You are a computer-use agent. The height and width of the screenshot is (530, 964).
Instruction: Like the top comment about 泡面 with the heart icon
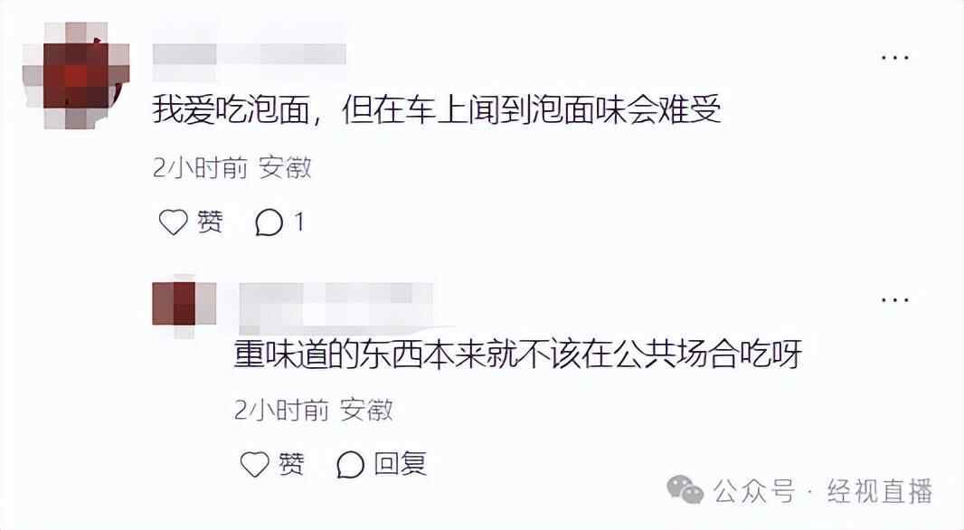(173, 222)
